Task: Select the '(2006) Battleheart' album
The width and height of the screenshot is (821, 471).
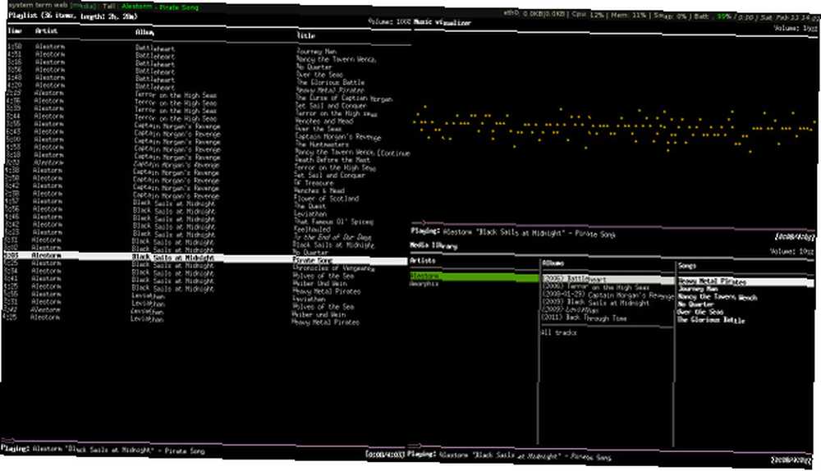Action: pyautogui.click(x=608, y=280)
